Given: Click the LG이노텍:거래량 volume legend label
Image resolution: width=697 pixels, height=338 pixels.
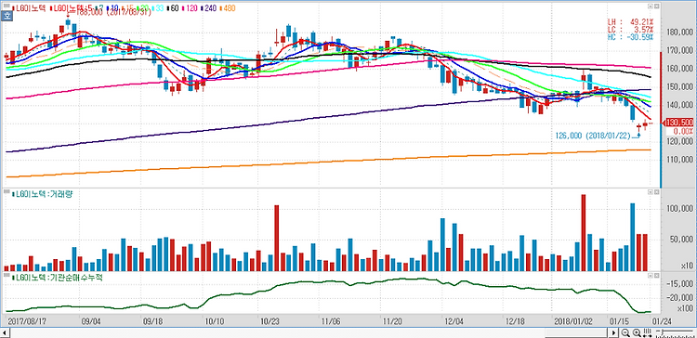Looking at the screenshot, I should point(41,194).
